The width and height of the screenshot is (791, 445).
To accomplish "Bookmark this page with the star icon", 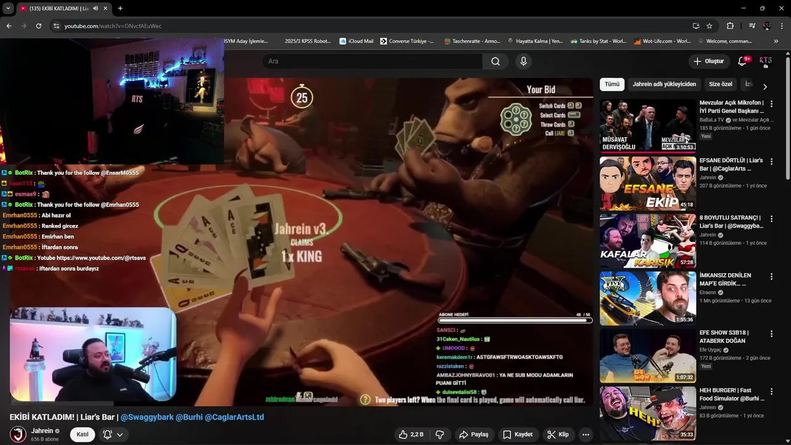I will (x=709, y=26).
